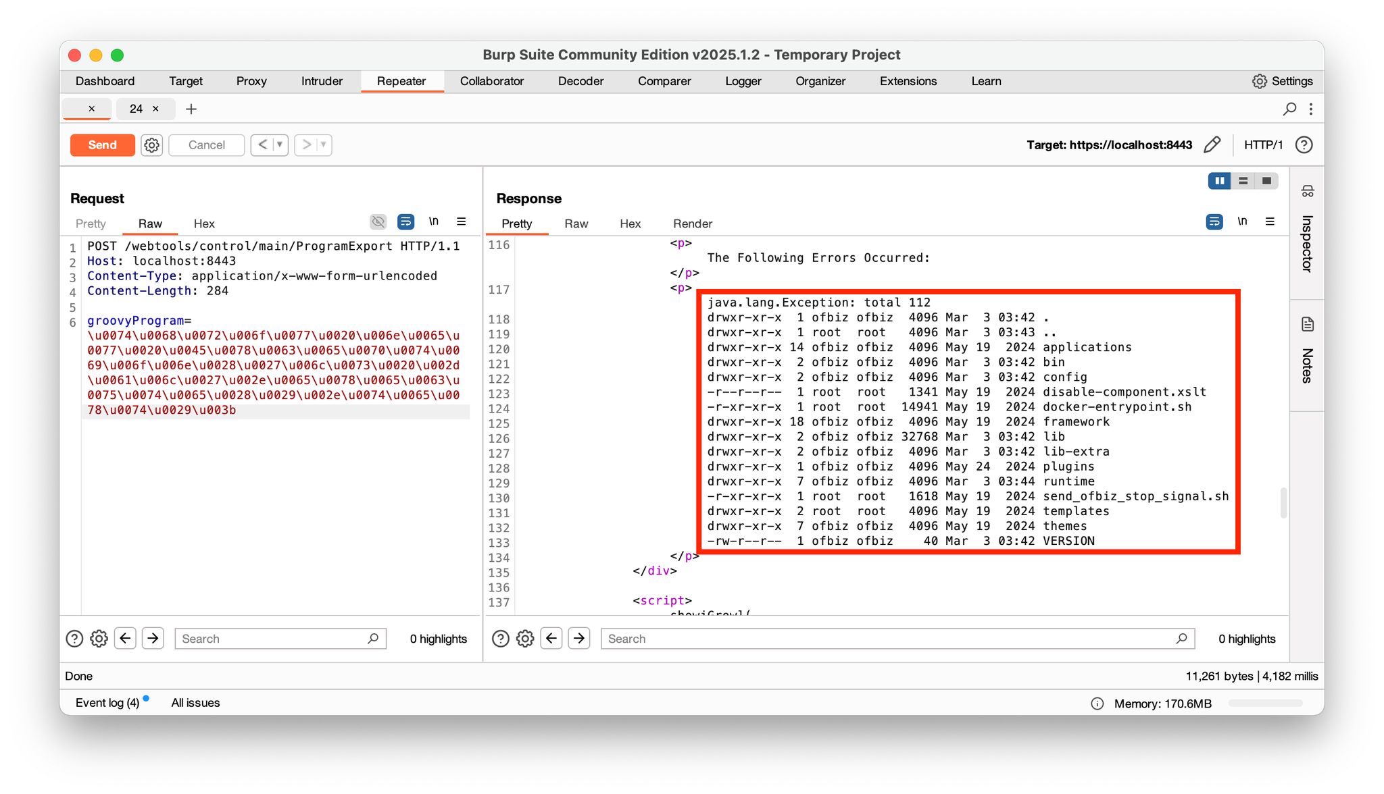Toggle non-printable \n characters in Response
The height and width of the screenshot is (794, 1384).
pyautogui.click(x=1242, y=221)
